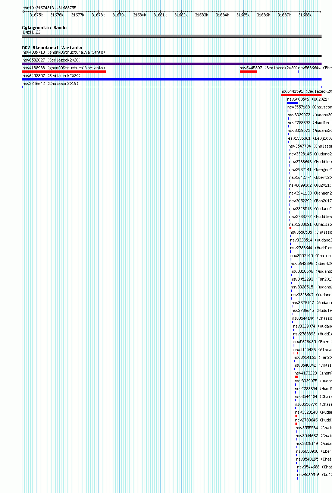Click variant nsv3544404
Image resolution: width=332 pixels, height=493 pixels.
coord(313,396)
